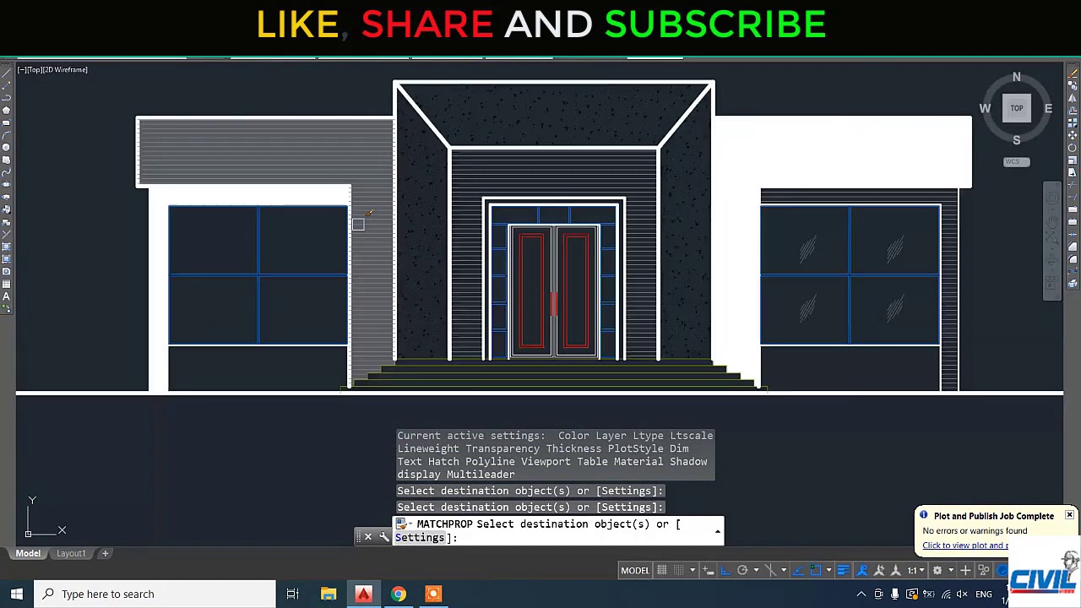Viewport: 1081px width, 608px height.
Task: Add a new layout with plus tab
Action: click(x=105, y=553)
